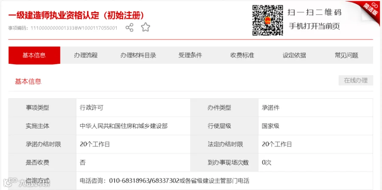Image resolution: width=382 pixels, height=190 pixels.
Task: Open the 办理材料目录 tab
Action: (x=138, y=55)
